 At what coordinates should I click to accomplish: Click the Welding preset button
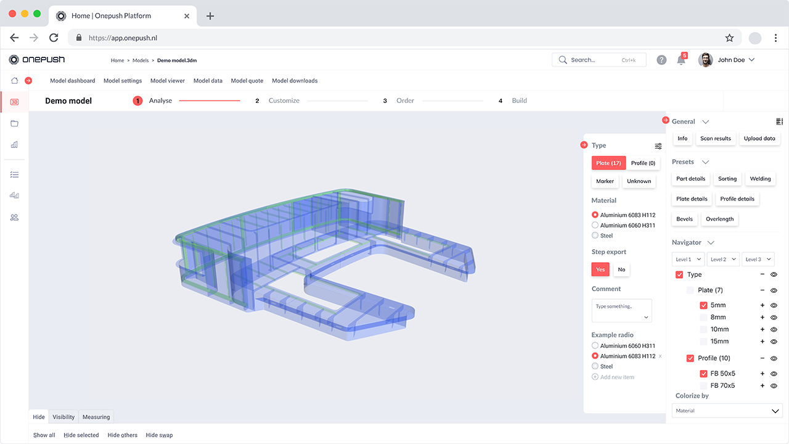click(760, 179)
